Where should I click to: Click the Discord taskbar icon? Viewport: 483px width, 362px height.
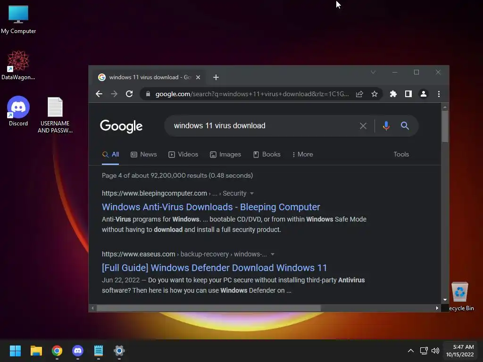point(78,351)
